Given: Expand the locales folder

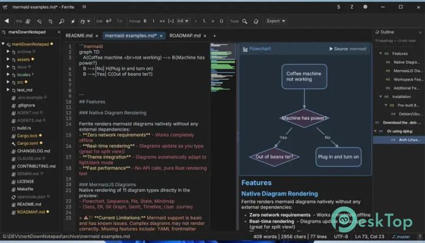Looking at the screenshot, I should pos(8,74).
